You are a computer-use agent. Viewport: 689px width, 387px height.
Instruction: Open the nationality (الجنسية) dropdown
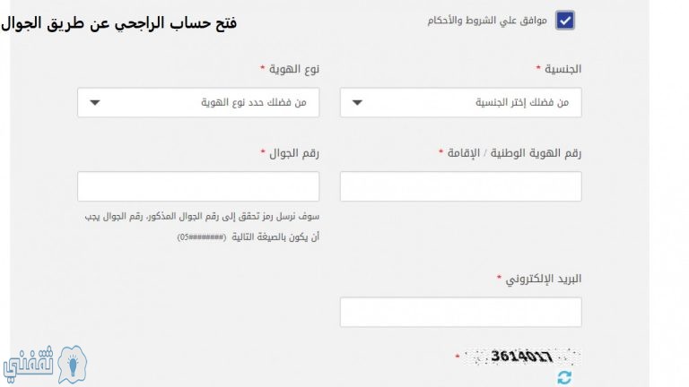pos(460,103)
